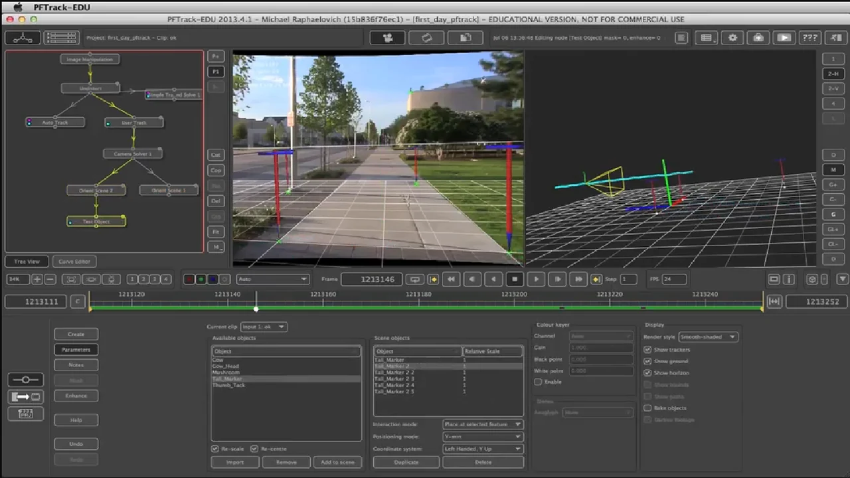Image resolution: width=850 pixels, height=478 pixels.
Task: Jump to the first frame with rewind
Action: coord(451,279)
